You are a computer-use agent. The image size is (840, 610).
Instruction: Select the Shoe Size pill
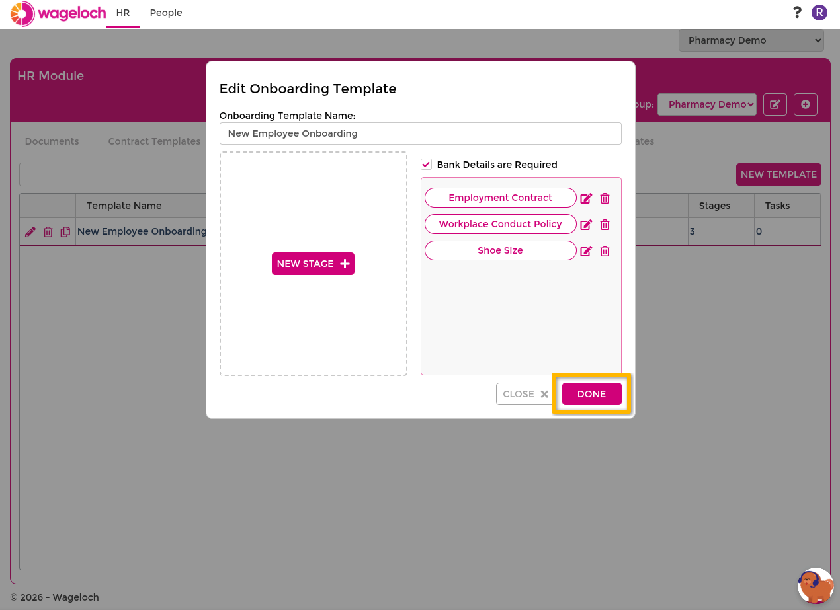coord(501,250)
